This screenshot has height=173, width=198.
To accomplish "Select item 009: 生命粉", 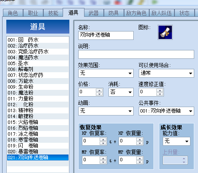I will (x=38, y=87).
